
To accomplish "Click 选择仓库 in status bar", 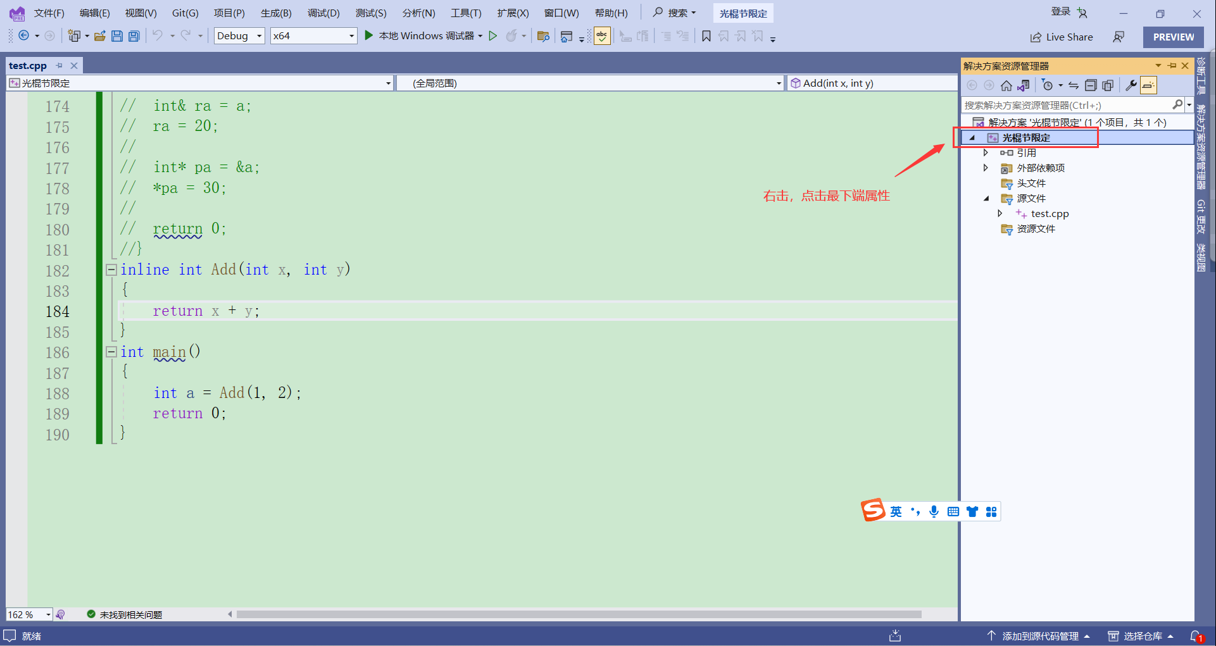I will pos(1141,636).
